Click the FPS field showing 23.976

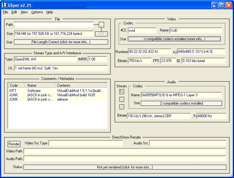[168, 61]
